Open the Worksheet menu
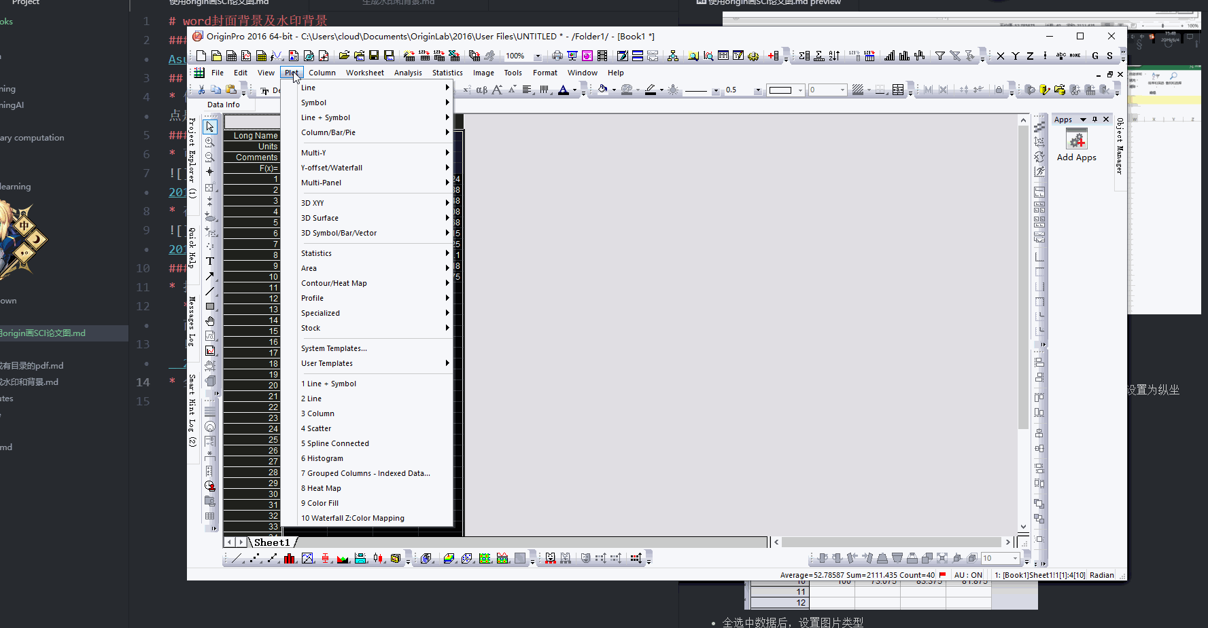 pyautogui.click(x=364, y=73)
